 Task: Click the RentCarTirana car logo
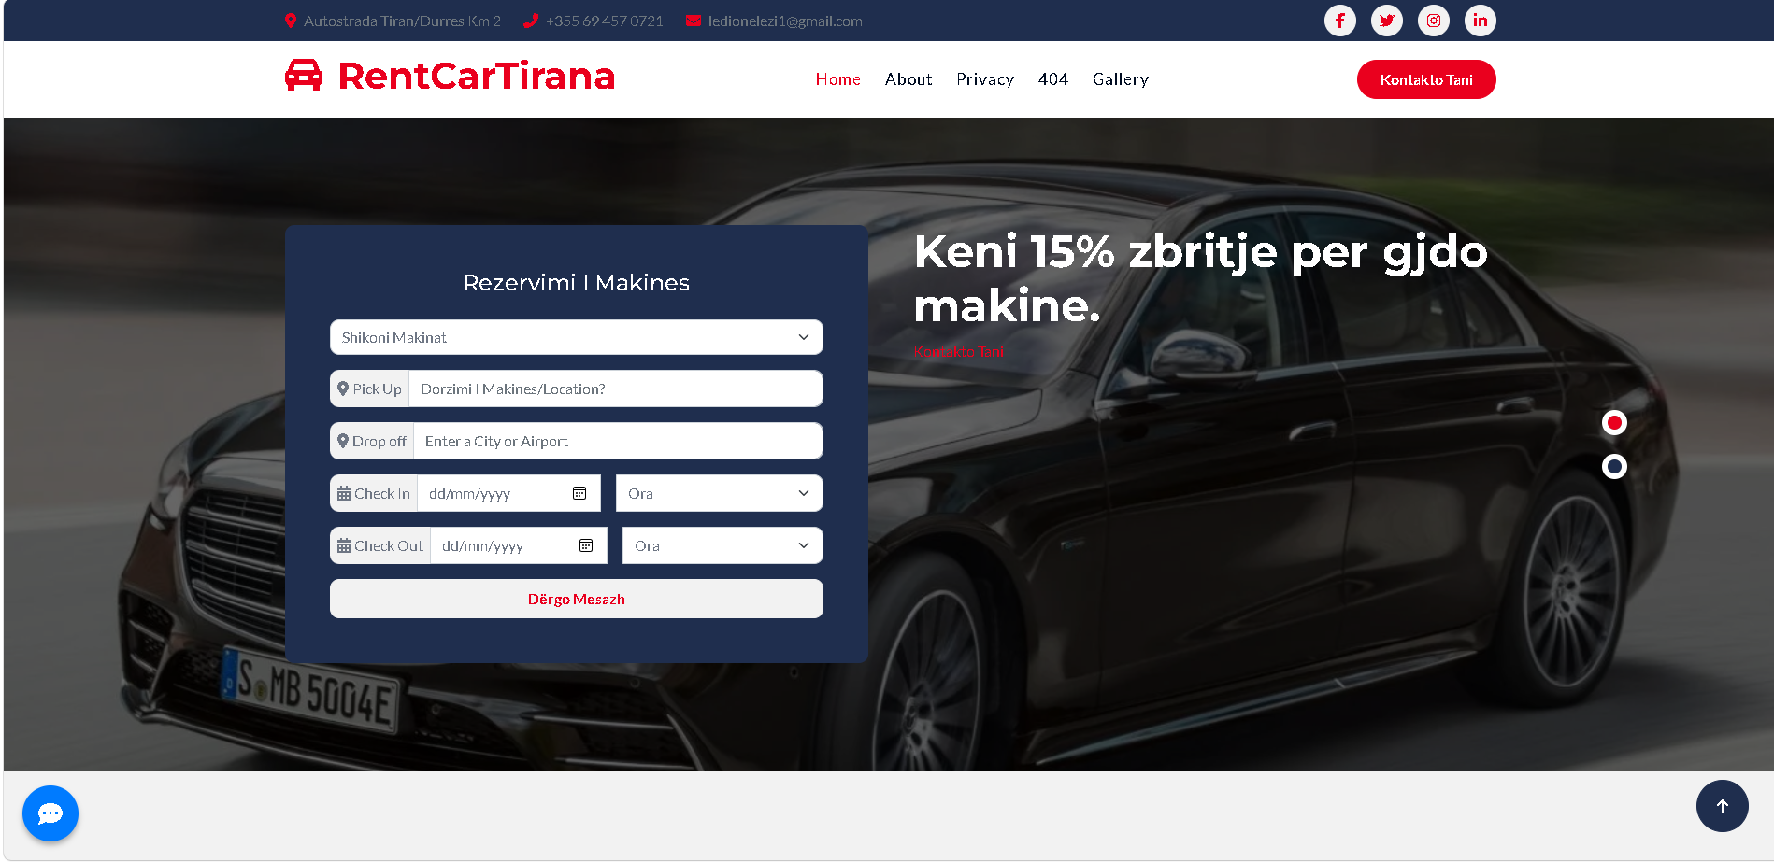click(304, 76)
